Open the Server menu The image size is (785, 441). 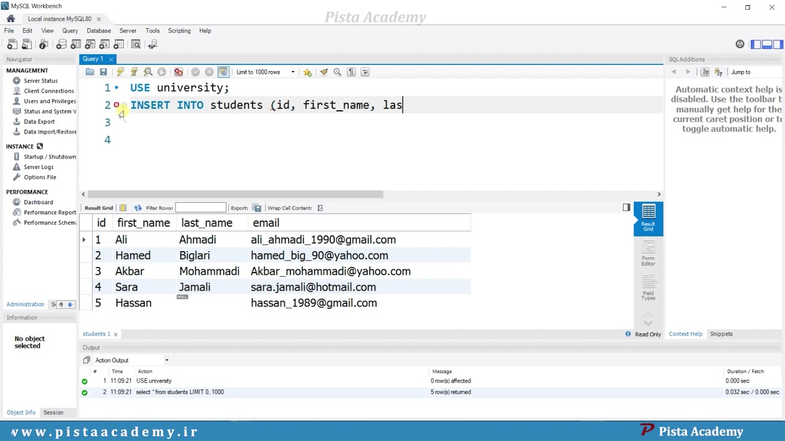(128, 31)
